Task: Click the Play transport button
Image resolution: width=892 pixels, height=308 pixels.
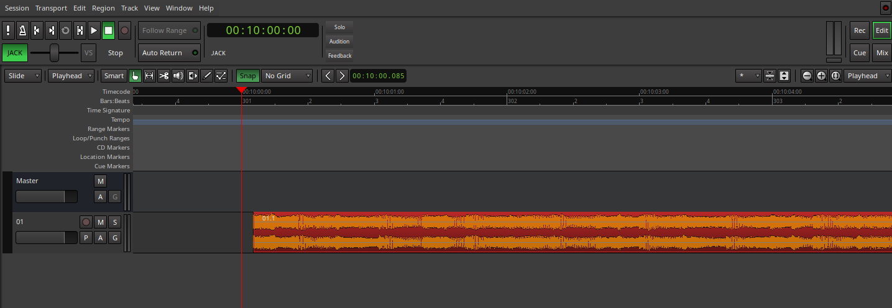Action: coord(94,30)
